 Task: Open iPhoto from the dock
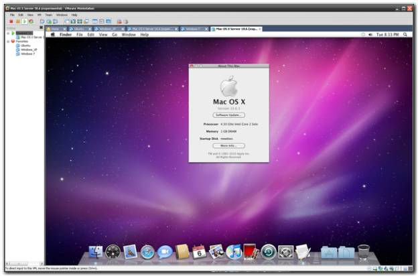(216, 252)
